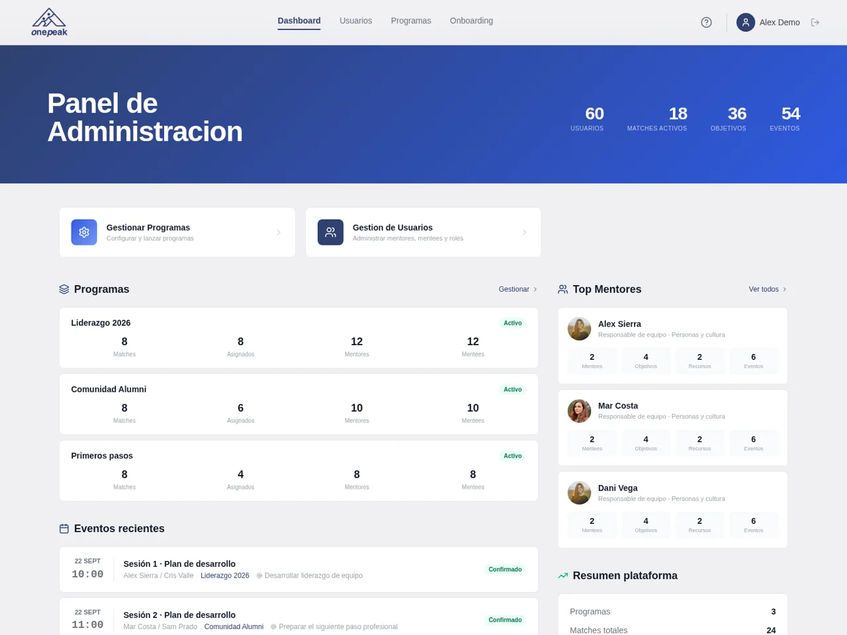Click Alex Sierra's Objetivos count tile
Viewport: 847px width, 635px height.
[646, 361]
